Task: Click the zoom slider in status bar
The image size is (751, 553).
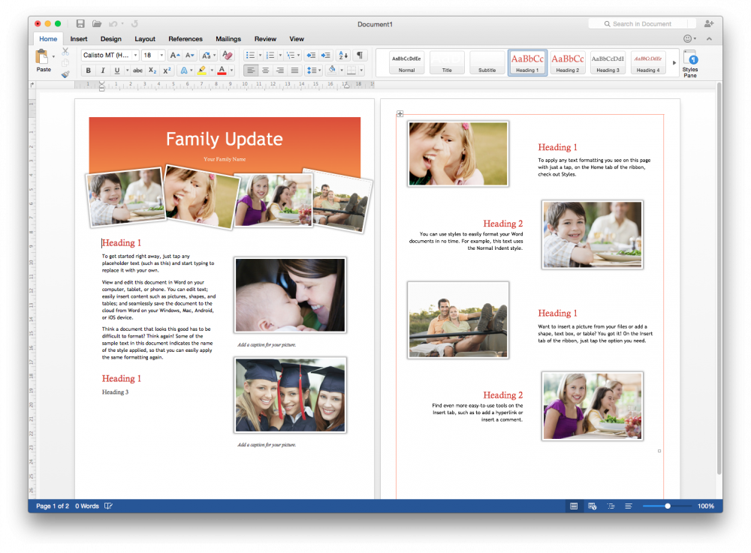Action: 667,506
